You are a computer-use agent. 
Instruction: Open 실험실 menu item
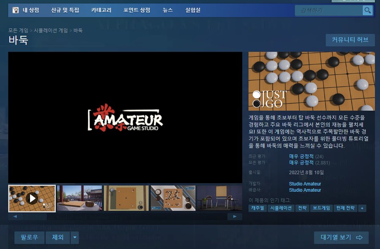193,10
